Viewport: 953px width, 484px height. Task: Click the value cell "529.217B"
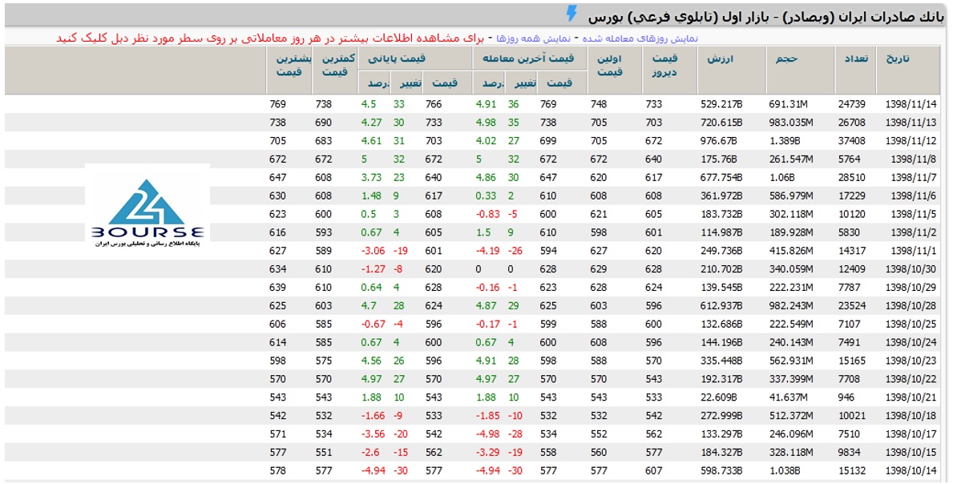[x=721, y=104]
